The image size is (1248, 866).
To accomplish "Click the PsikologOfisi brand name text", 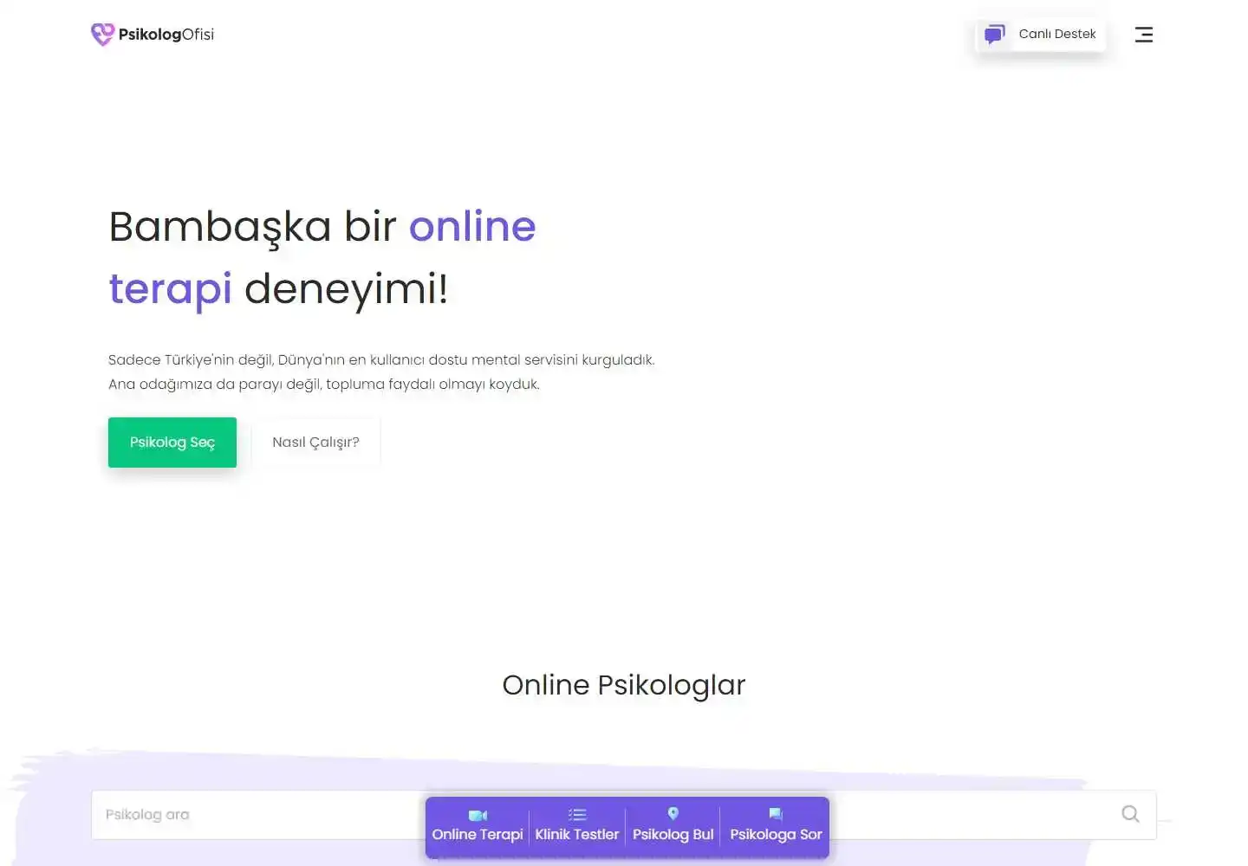I will (x=166, y=35).
